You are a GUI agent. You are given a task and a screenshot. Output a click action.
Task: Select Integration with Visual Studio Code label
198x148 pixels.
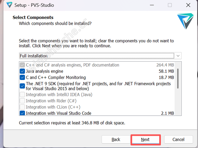point(58,113)
